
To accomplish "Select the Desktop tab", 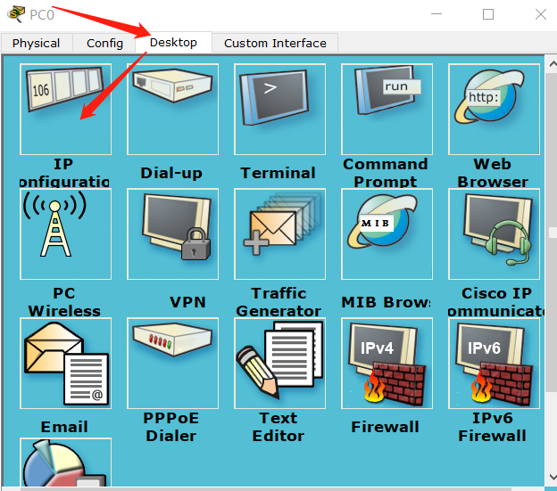I will (x=173, y=42).
